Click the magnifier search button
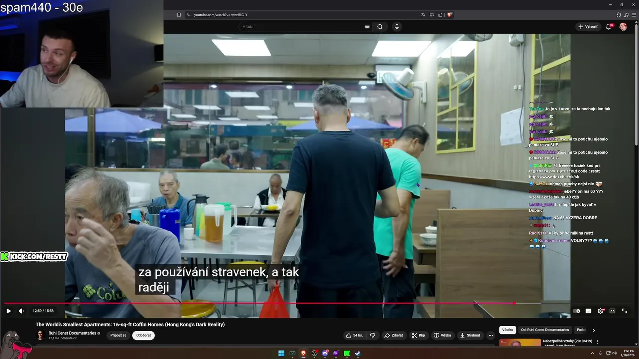Image resolution: width=639 pixels, height=359 pixels. [x=380, y=27]
